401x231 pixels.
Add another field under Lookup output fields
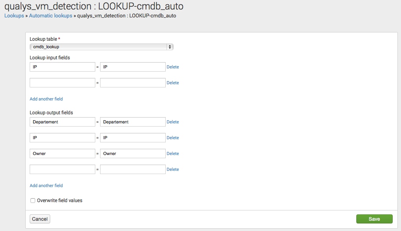[46, 186]
